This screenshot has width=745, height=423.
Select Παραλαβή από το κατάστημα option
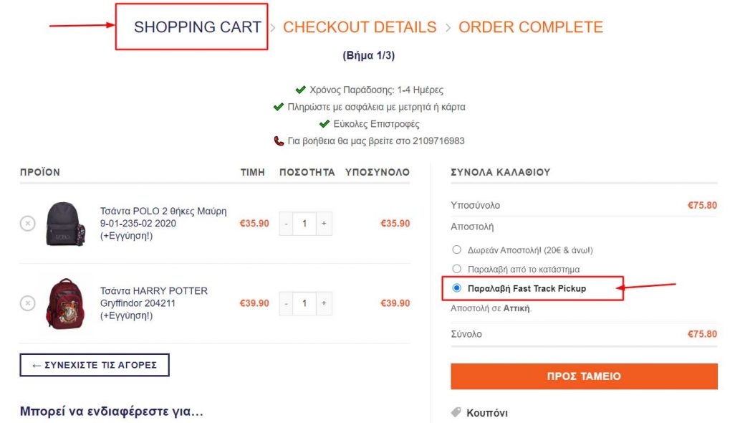457,269
